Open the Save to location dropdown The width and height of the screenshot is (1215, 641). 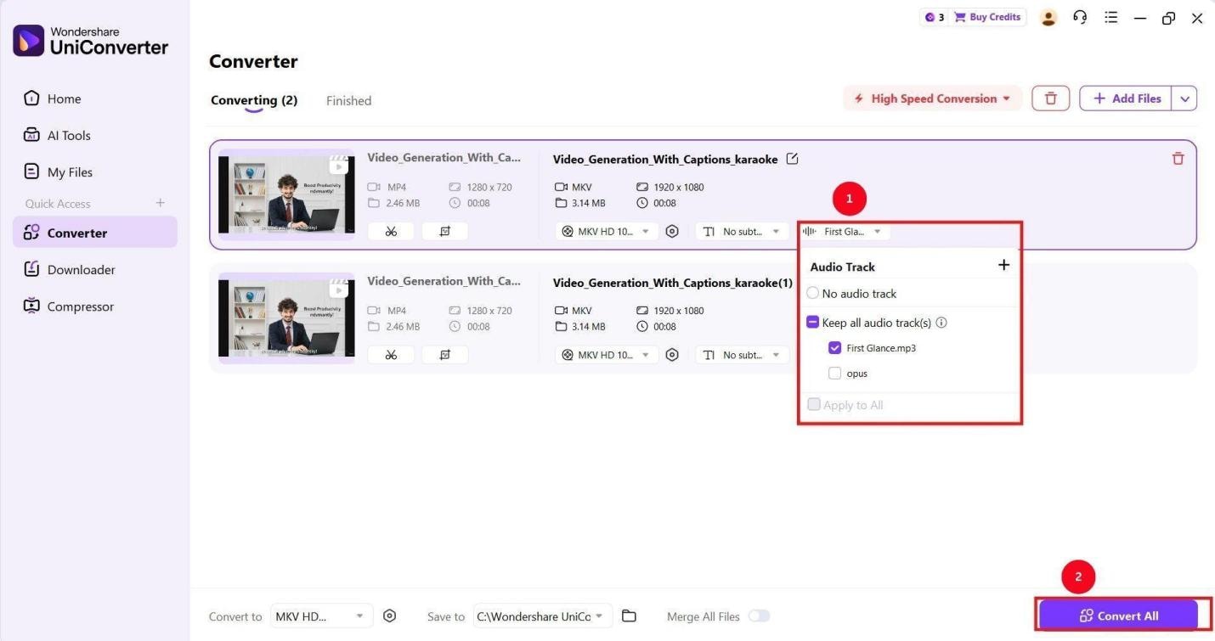click(x=541, y=616)
